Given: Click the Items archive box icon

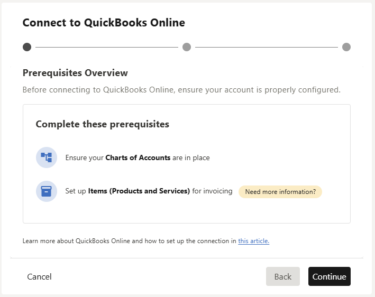Looking at the screenshot, I should click(47, 191).
